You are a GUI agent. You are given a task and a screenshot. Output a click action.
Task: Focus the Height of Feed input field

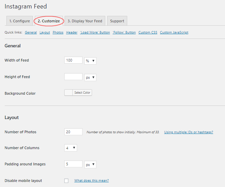click(x=73, y=77)
